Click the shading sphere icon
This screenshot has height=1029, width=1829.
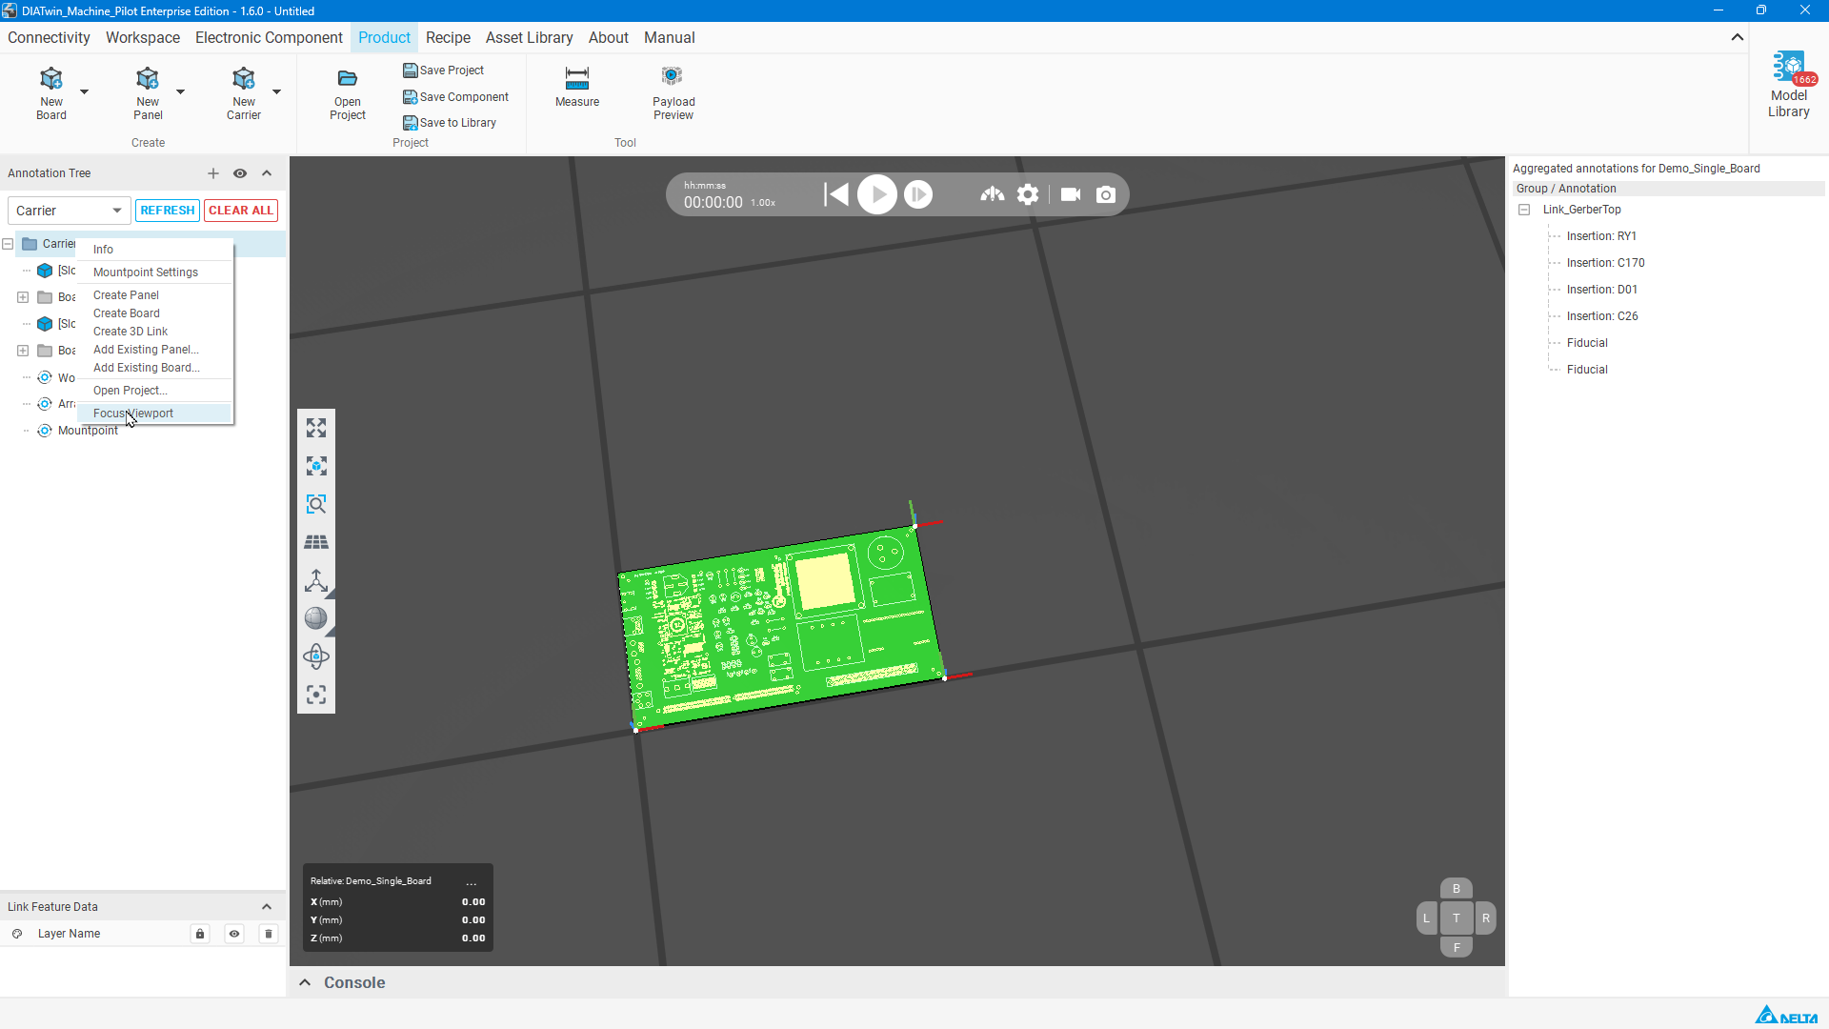point(316,618)
